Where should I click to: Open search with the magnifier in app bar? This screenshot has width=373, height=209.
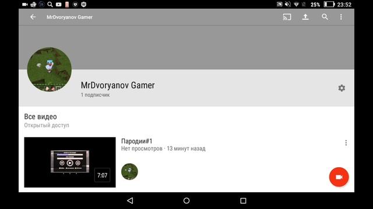click(325, 17)
